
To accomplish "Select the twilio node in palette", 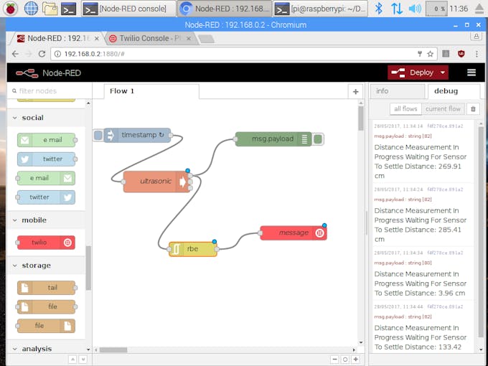I will pos(46,243).
